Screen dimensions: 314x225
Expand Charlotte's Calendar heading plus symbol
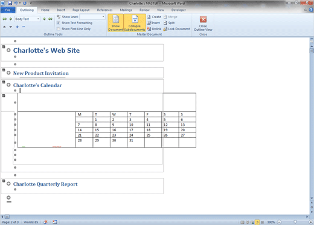8,85
